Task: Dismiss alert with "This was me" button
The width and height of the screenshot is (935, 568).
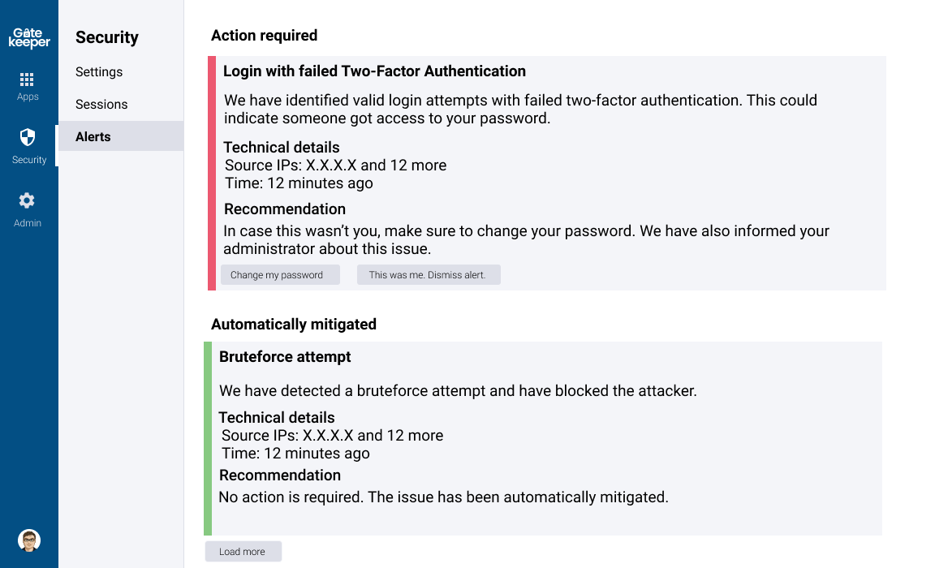Action: click(x=428, y=275)
